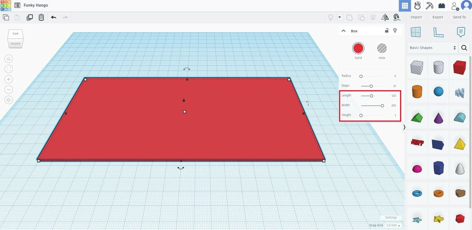Set the box to Solid
This screenshot has height=230, width=472.
(x=358, y=48)
